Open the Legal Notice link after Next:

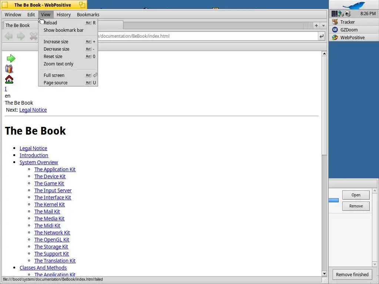(33, 110)
